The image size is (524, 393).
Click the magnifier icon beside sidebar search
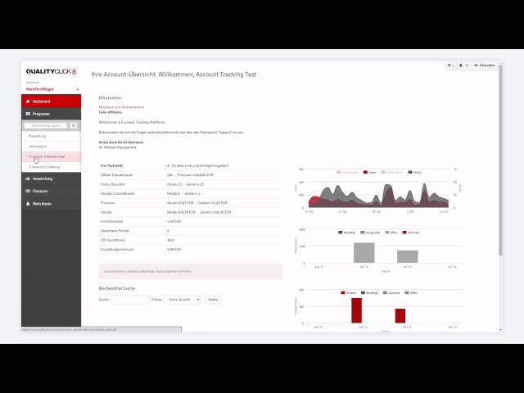[x=74, y=126]
